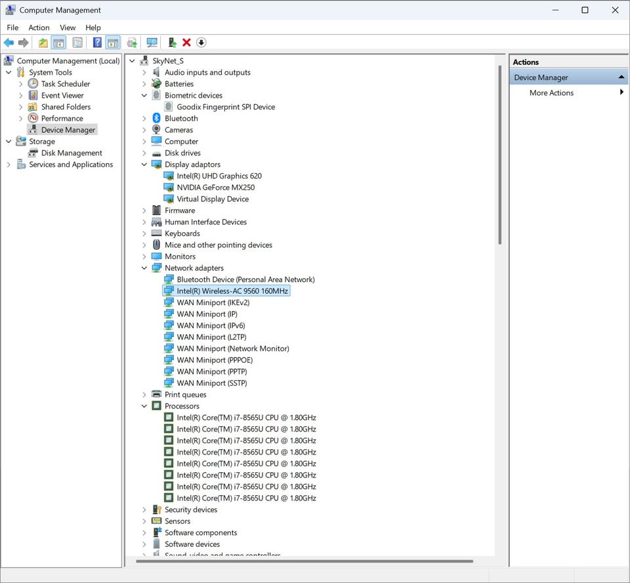Click the Up one level folder icon
The width and height of the screenshot is (630, 583).
[43, 43]
